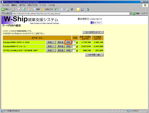Open the お気に入り(A) menu
Screen dimensions: 149x113
pyautogui.click(x=32, y=5)
